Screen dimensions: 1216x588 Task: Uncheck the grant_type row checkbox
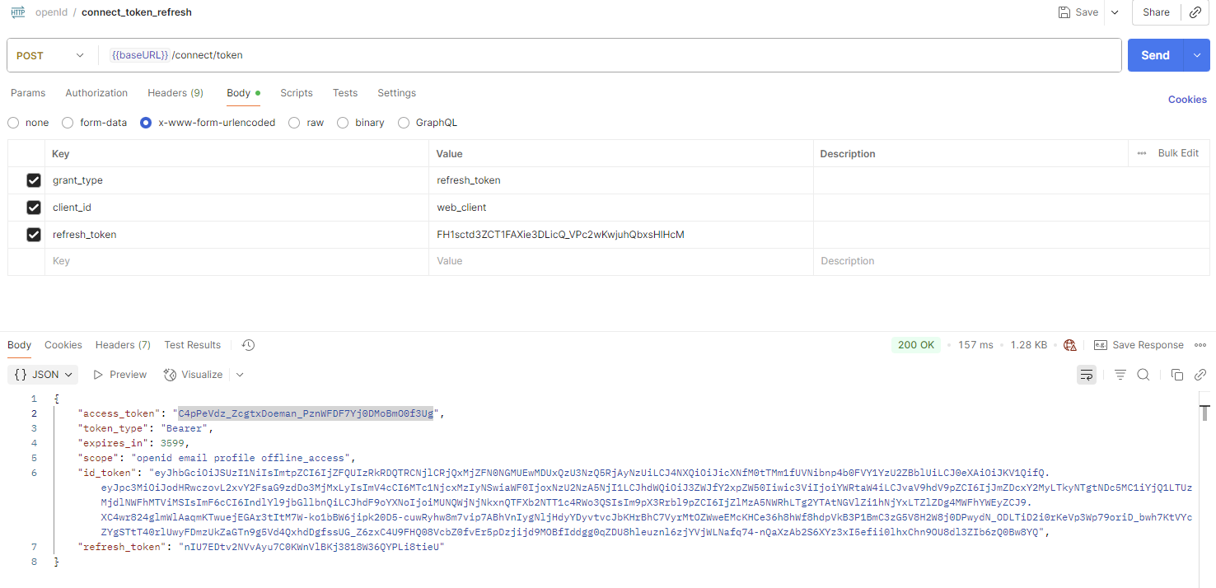click(34, 180)
